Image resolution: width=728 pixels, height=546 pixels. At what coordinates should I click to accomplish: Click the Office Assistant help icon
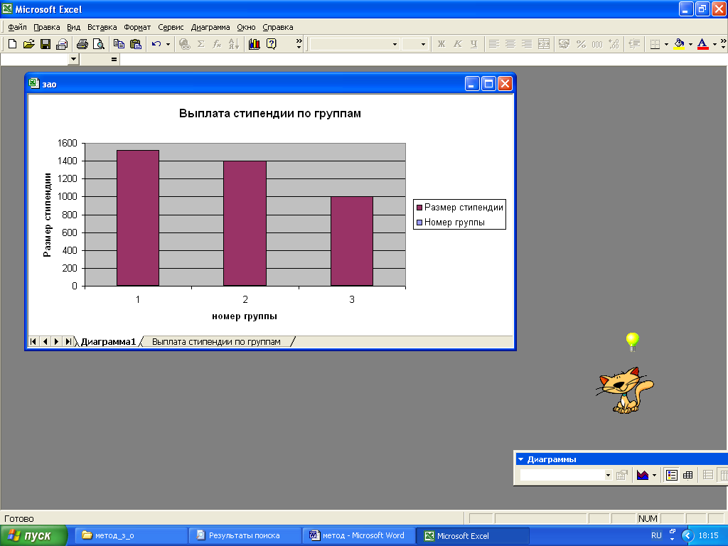pos(271,44)
